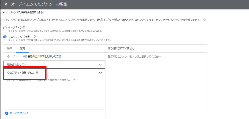Click the 組み合わせリスト row label

(19, 64)
